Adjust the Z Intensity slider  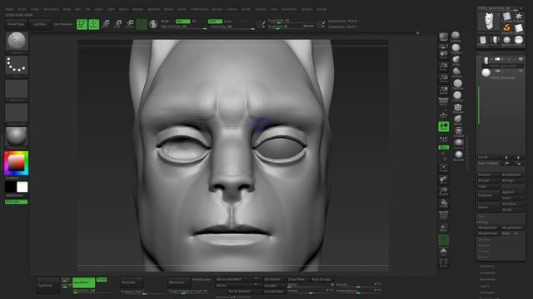coord(232,27)
